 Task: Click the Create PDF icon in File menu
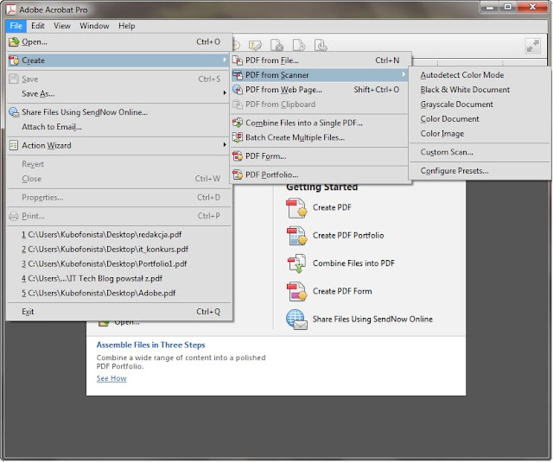pos(14,60)
